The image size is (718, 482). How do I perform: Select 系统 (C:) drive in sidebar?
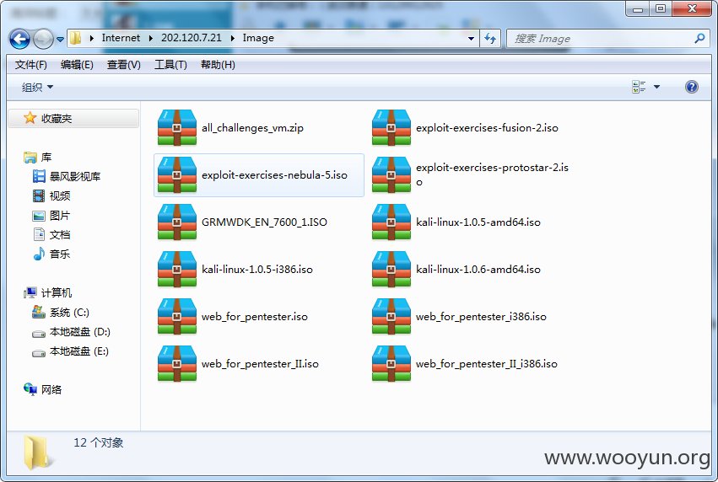click(x=61, y=313)
